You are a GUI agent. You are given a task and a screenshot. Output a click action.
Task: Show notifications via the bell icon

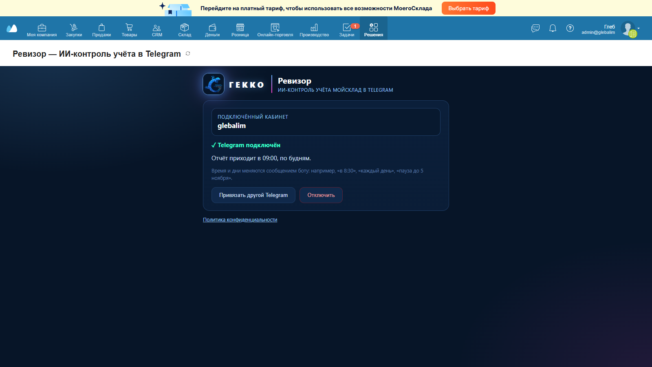[553, 28]
